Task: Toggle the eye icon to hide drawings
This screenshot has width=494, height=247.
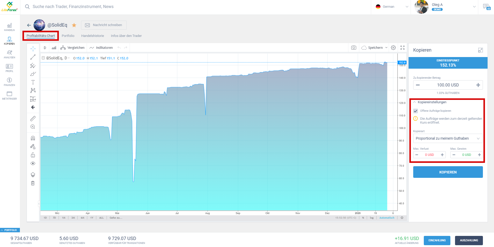Action: click(x=33, y=163)
